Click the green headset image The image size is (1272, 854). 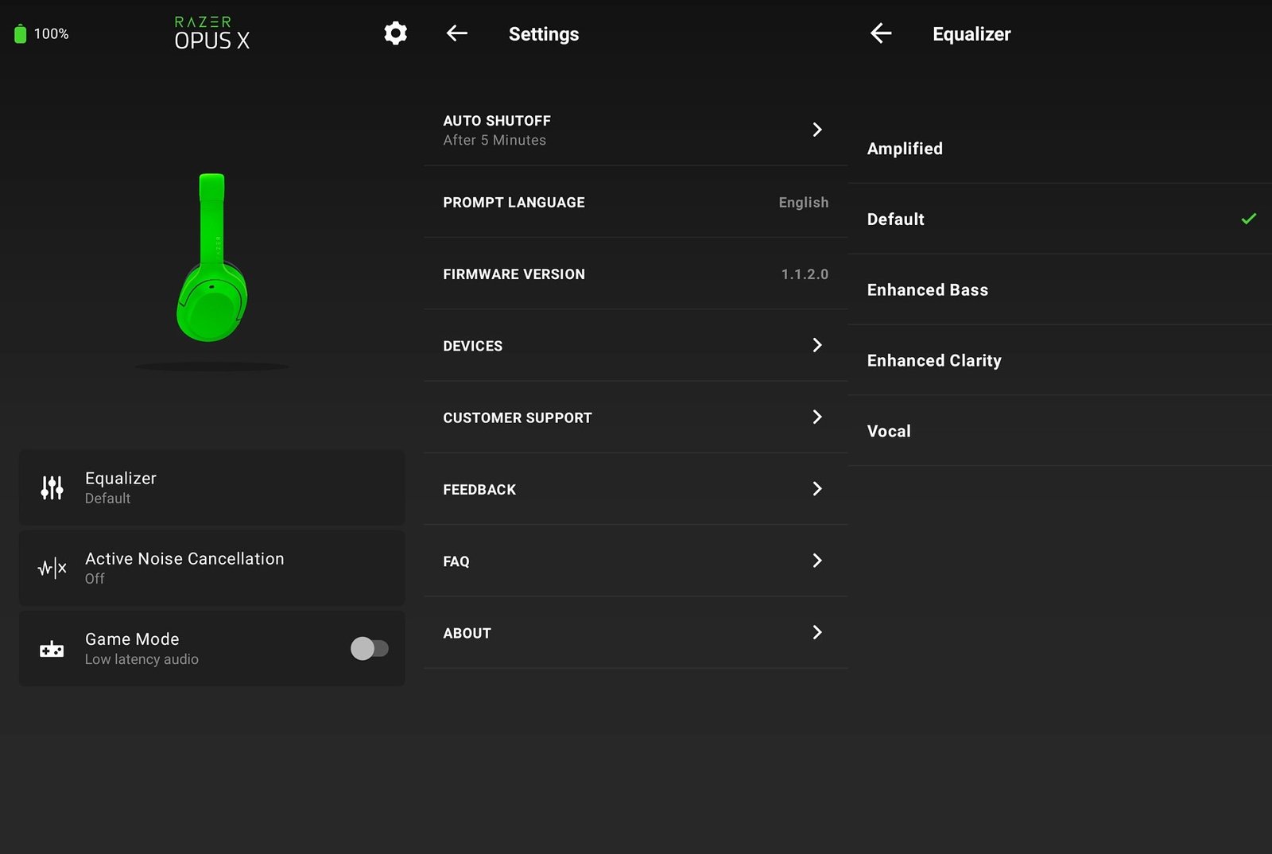tap(211, 258)
